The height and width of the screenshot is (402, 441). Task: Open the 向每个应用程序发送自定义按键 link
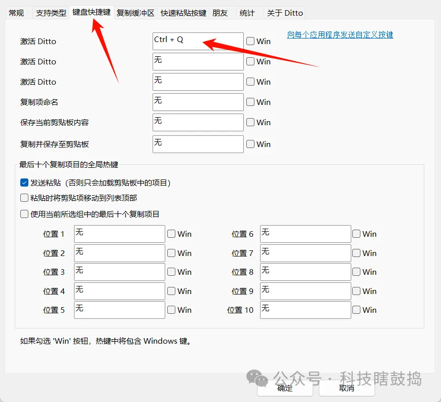click(340, 34)
